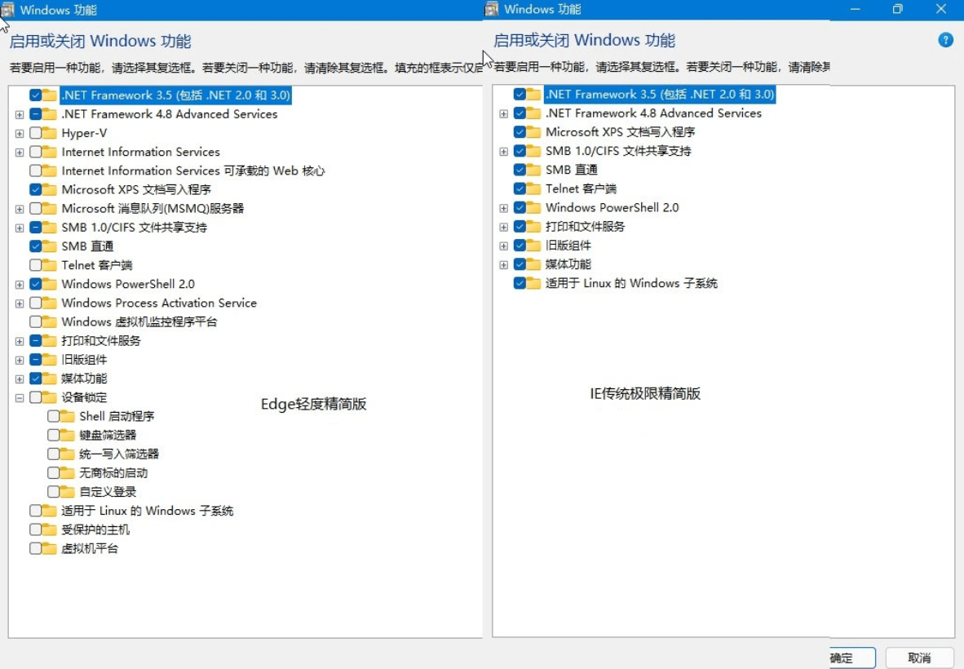The height and width of the screenshot is (669, 964).
Task: Expand 媒体功能 in the left window
Action: pos(20,379)
